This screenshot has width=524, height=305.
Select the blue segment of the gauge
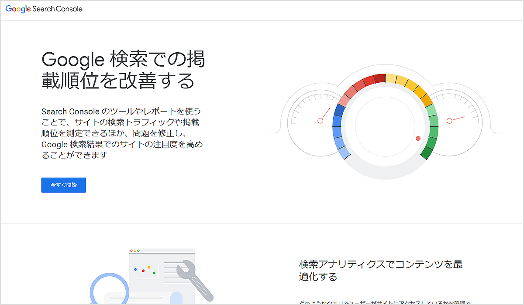pyautogui.click(x=338, y=131)
